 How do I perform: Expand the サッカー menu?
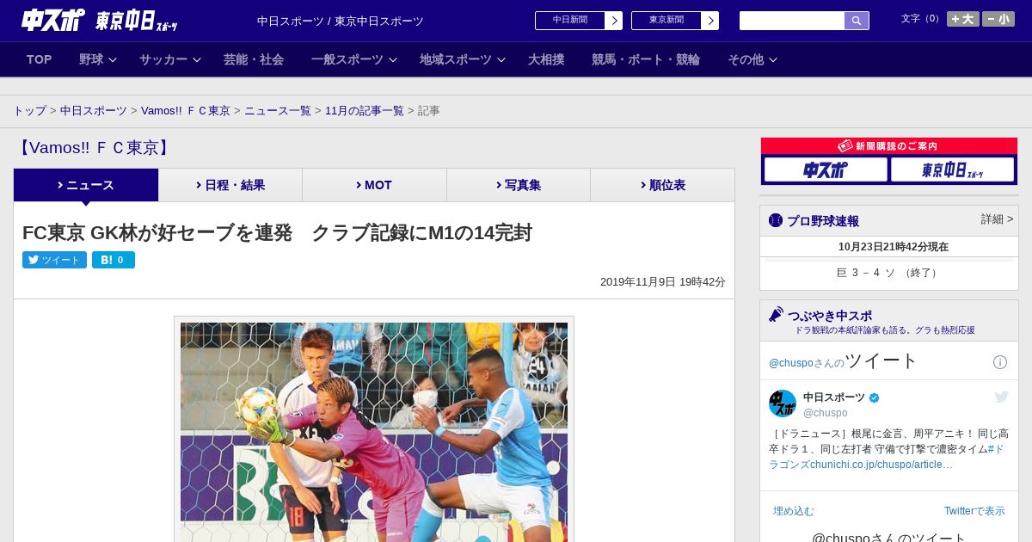coord(170,59)
